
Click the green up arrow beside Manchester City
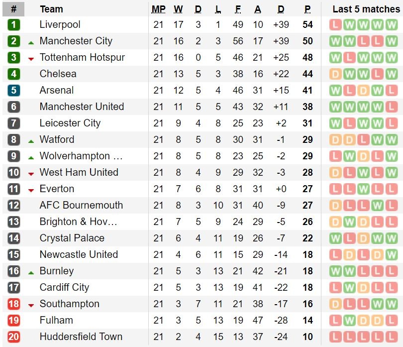[x=31, y=43]
